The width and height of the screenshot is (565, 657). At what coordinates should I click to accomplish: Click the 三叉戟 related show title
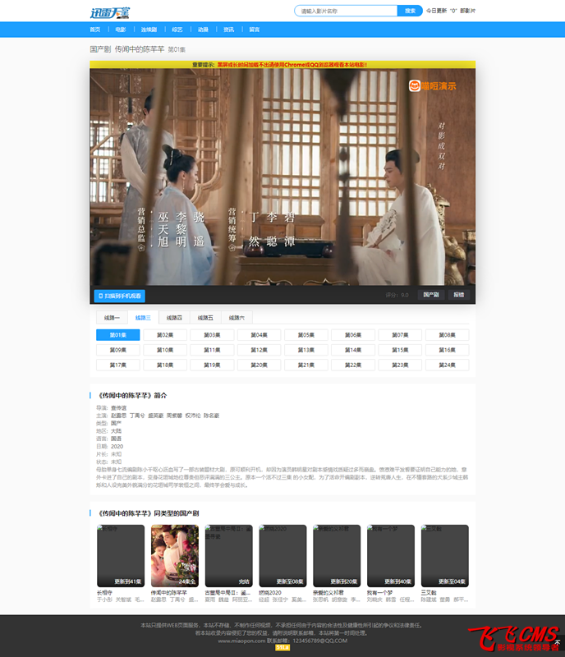pyautogui.click(x=430, y=592)
